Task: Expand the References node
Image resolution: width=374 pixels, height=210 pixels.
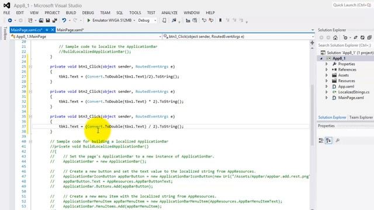Action: tap(327, 69)
